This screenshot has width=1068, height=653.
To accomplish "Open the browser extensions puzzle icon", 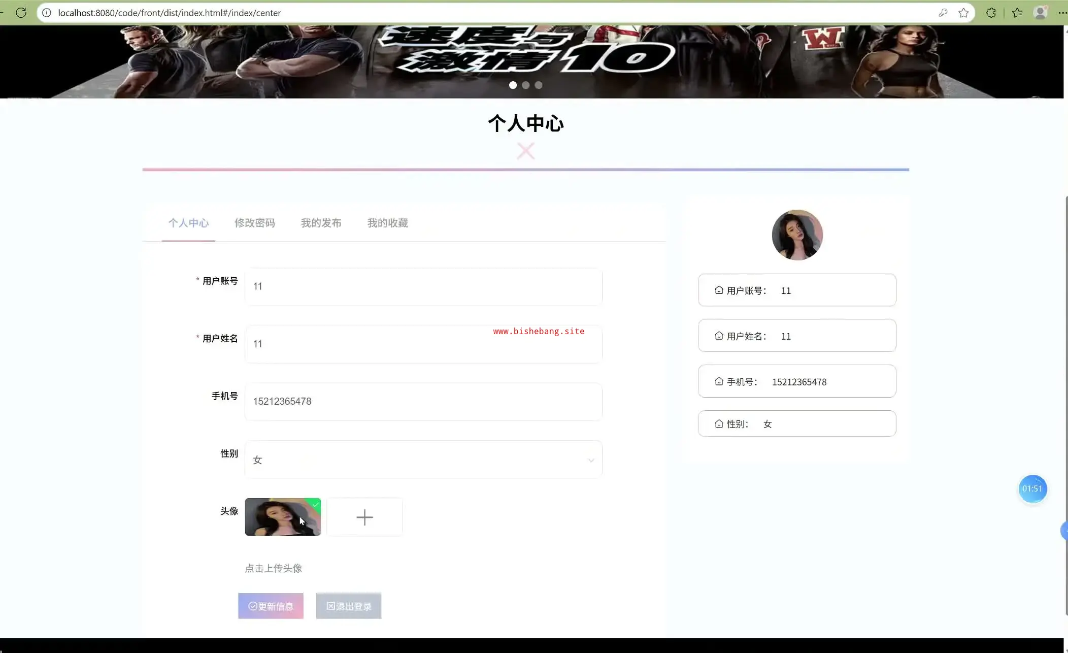I will 991,13.
